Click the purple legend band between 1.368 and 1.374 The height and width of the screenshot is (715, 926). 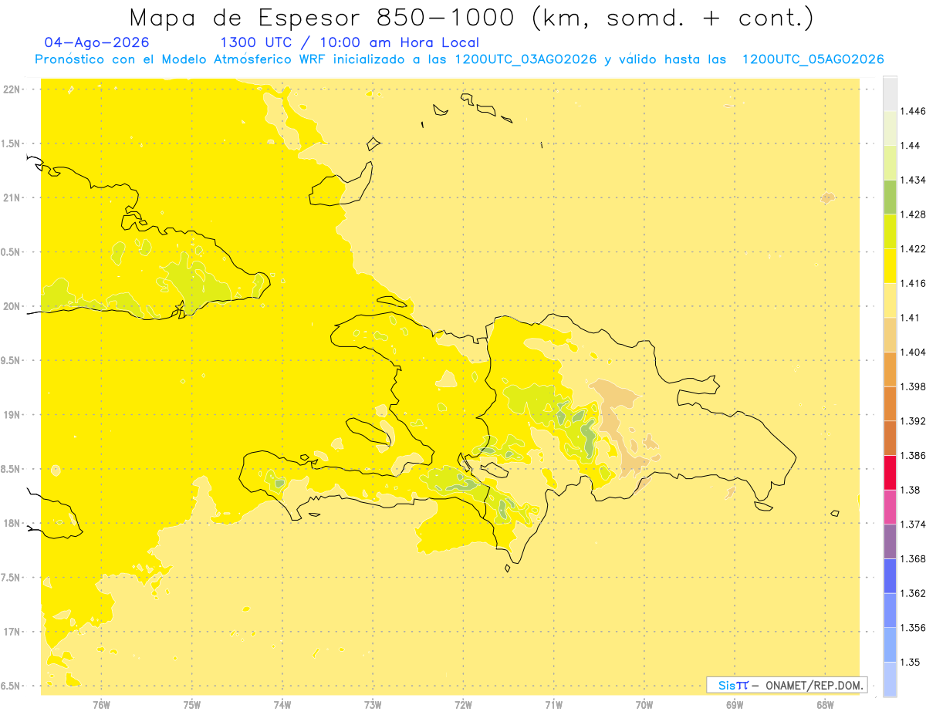pyautogui.click(x=890, y=541)
